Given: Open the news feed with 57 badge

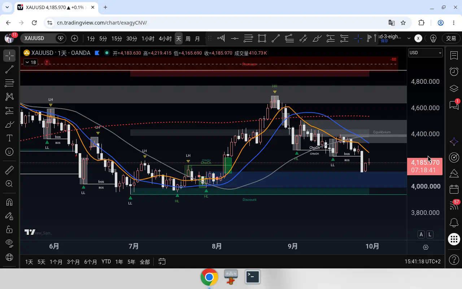Looking at the screenshot, I should point(454,206).
